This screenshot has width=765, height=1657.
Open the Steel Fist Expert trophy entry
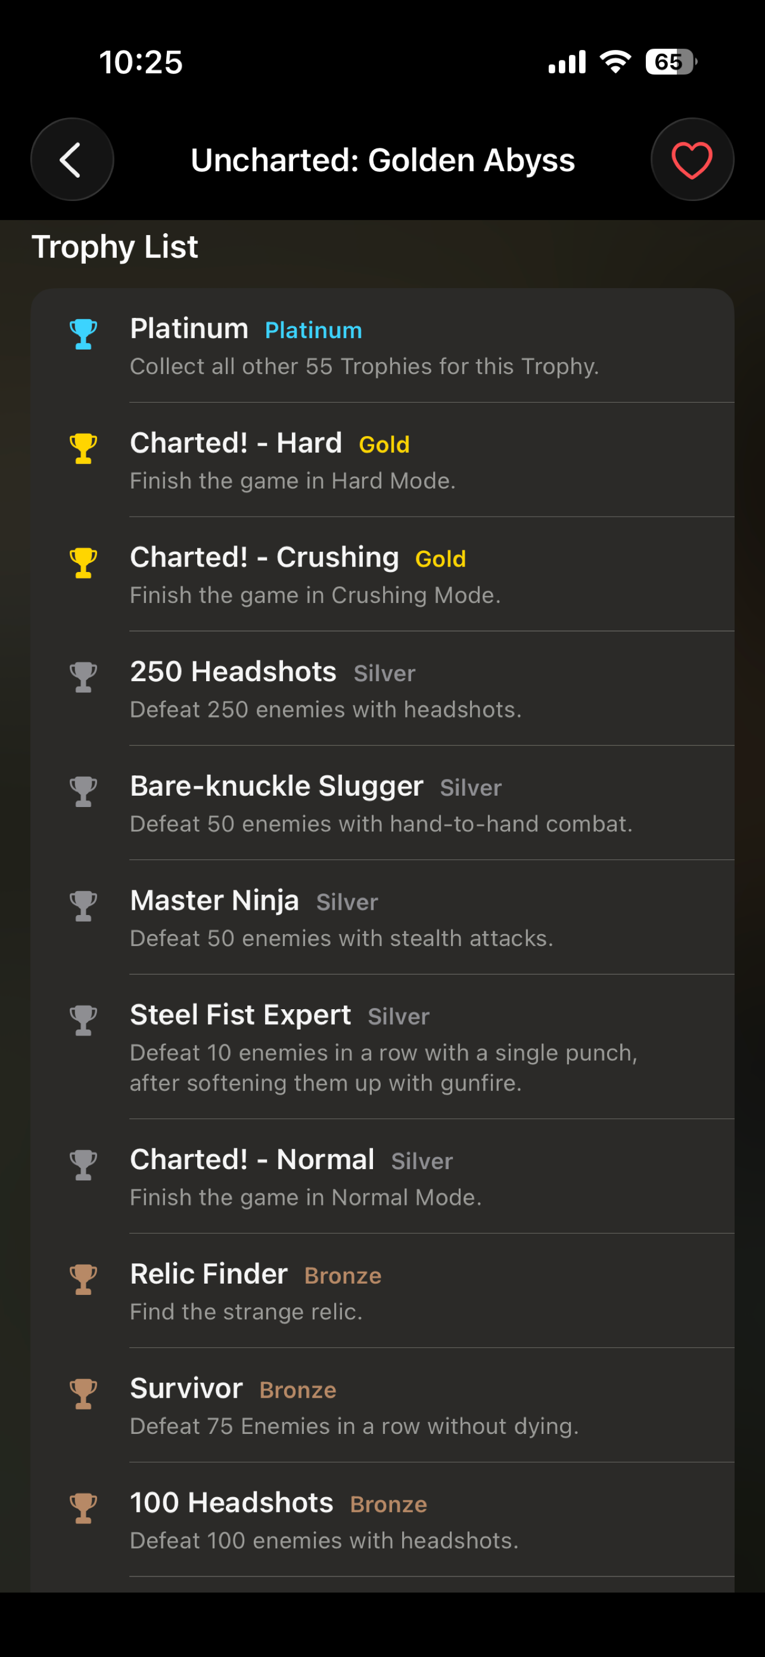[x=382, y=1047]
